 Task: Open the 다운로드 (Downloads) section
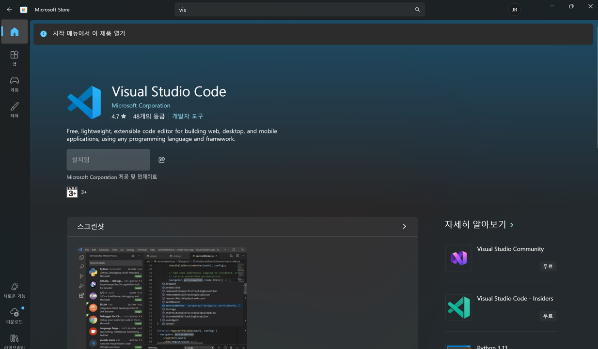pyautogui.click(x=15, y=316)
